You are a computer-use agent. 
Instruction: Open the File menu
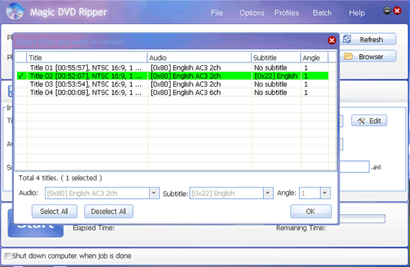point(217,13)
